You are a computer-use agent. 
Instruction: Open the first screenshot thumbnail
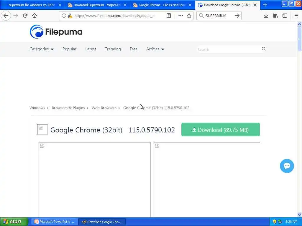pos(95,180)
